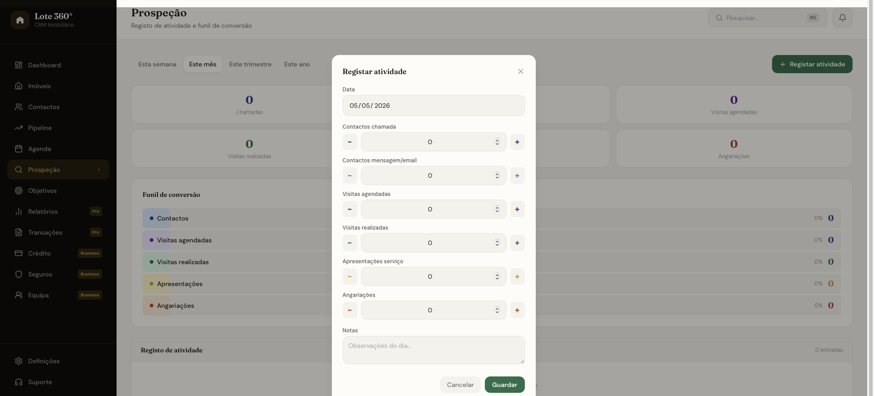Click spinner arrows in Apresentações serviço field
The image size is (874, 396).
tap(497, 276)
